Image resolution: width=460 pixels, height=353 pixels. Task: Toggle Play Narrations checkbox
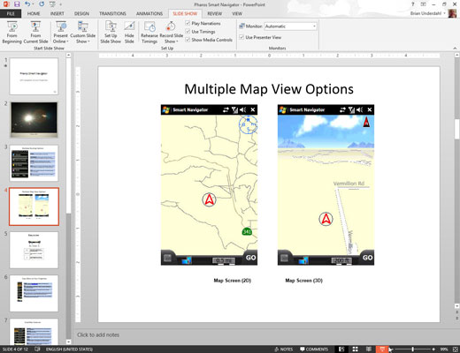[188, 23]
